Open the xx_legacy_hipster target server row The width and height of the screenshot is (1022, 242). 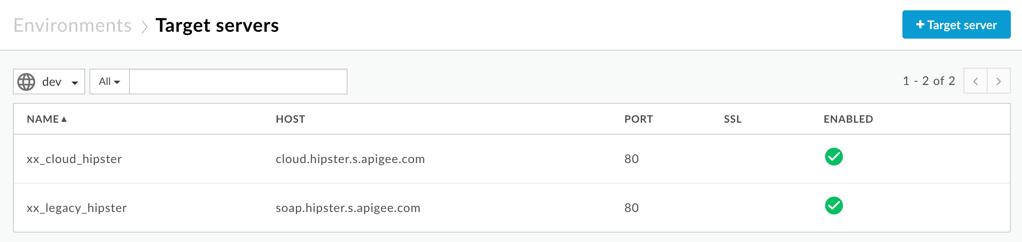[x=512, y=208]
